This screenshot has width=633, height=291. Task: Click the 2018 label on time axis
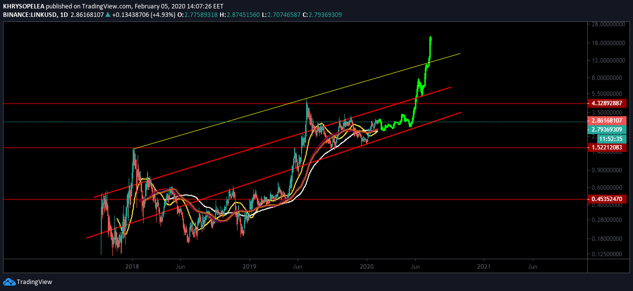point(132,266)
